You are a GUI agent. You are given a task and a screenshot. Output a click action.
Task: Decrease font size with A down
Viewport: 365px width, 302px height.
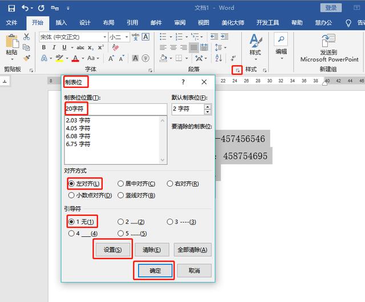click(x=121, y=58)
